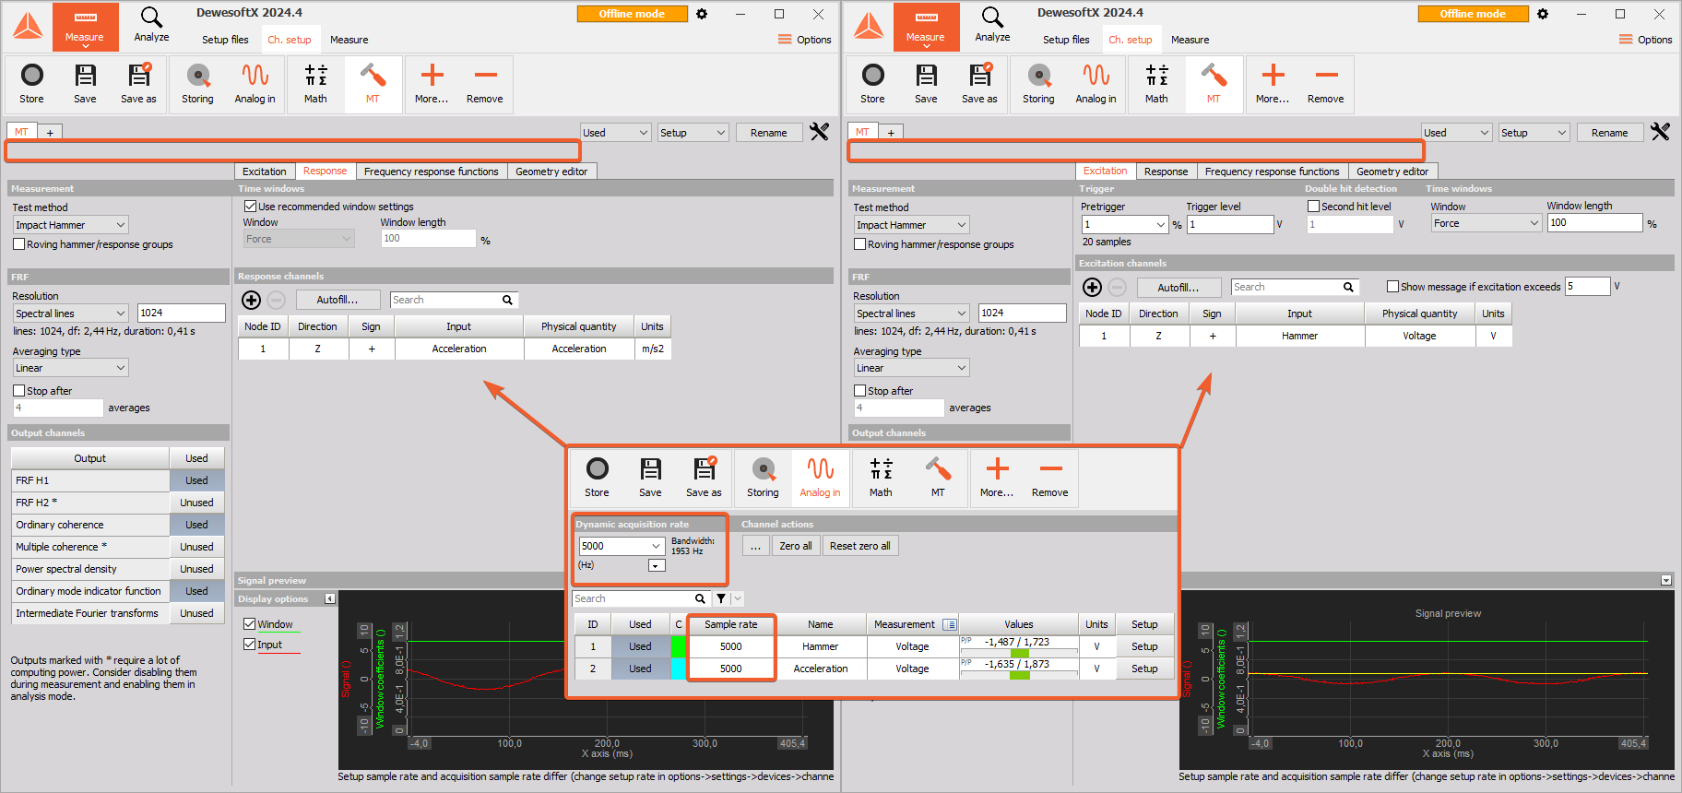Toggle Use recommended window settings checkbox
Image resolution: width=1682 pixels, height=793 pixels.
250,207
